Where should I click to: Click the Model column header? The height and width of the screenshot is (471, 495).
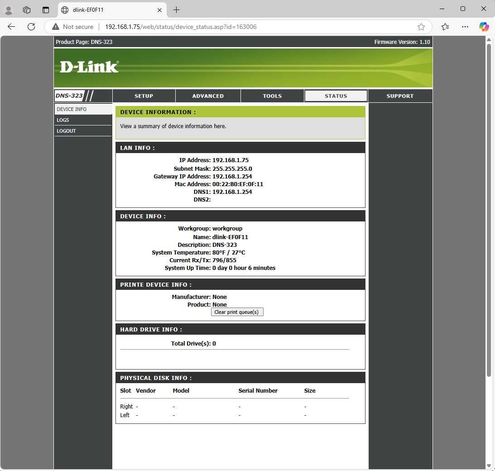[x=181, y=390]
